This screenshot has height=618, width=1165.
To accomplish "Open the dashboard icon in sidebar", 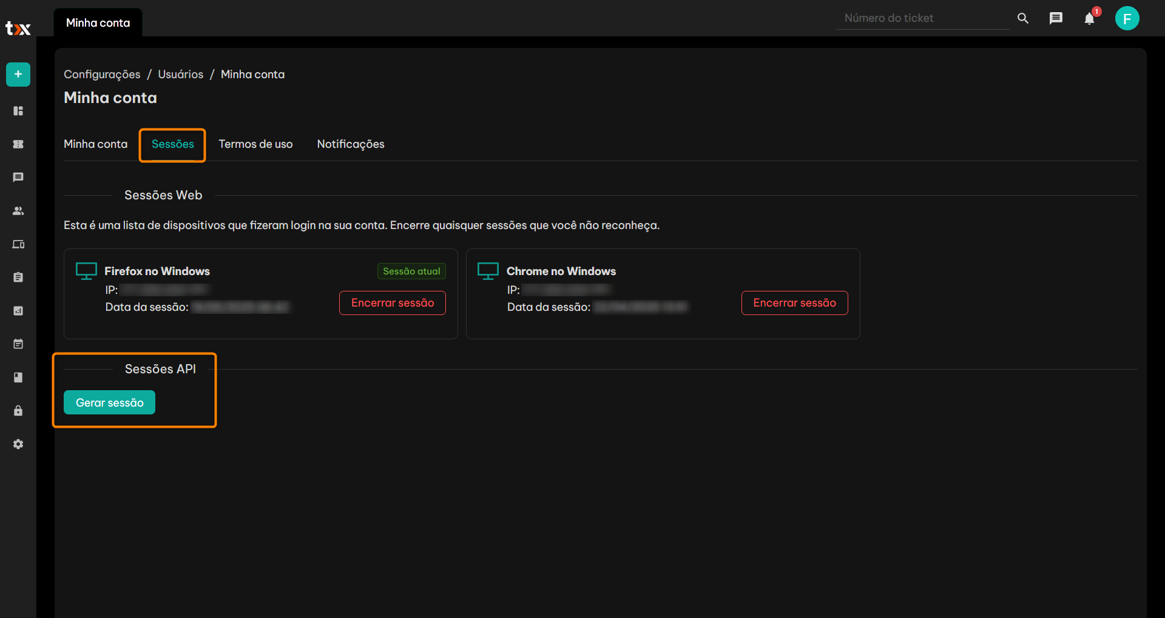I will click(x=18, y=111).
